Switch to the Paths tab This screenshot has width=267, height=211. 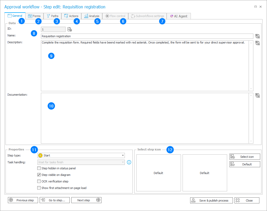pos(52,16)
